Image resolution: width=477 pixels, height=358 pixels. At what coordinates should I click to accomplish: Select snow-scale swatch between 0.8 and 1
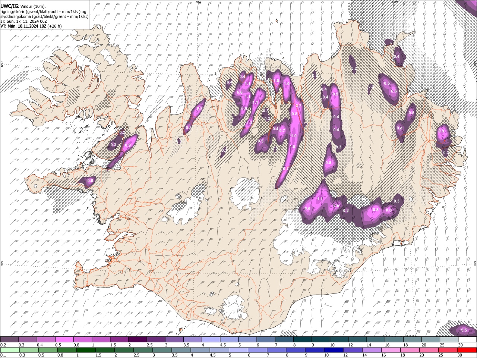pyautogui.click(x=83, y=339)
